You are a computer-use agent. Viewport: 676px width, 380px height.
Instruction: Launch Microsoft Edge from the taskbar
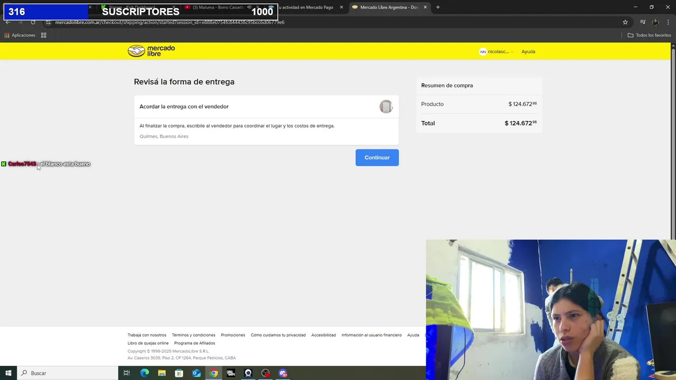coord(144,373)
